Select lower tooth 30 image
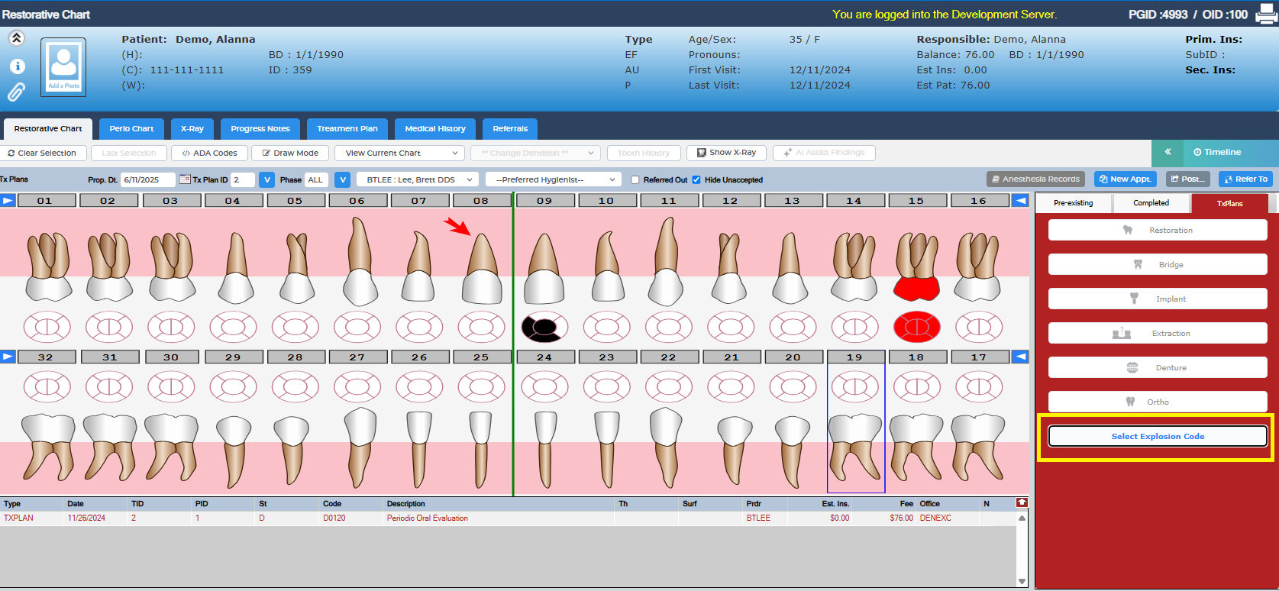 [x=171, y=447]
